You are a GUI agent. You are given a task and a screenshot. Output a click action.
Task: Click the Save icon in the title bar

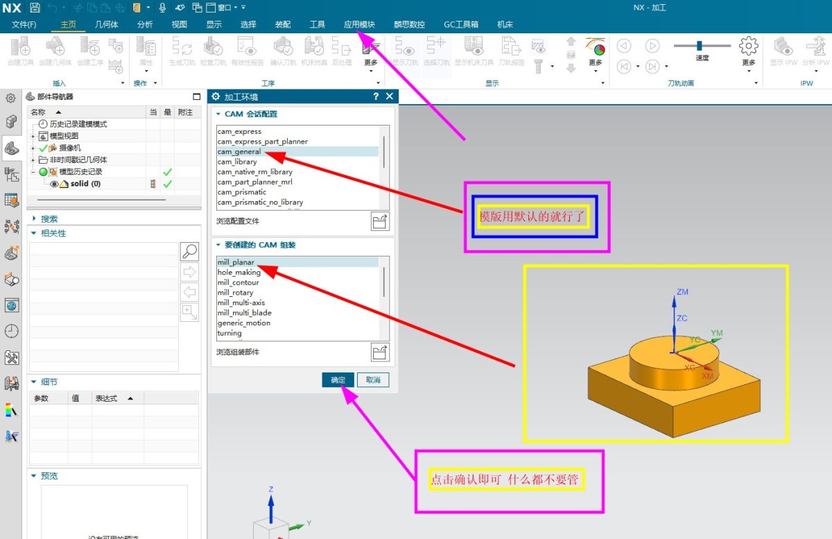pyautogui.click(x=35, y=8)
